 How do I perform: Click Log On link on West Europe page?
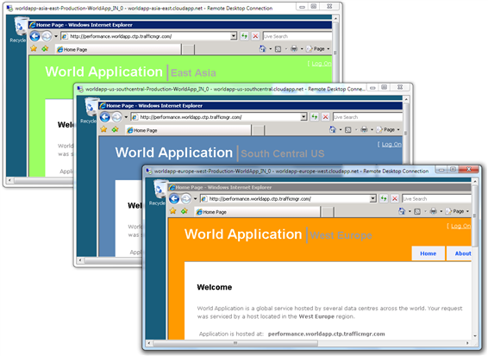[x=461, y=226]
